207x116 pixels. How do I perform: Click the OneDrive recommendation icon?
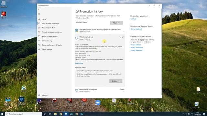coord(77,31)
